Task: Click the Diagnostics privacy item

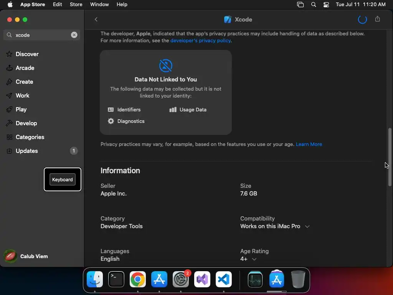Action: [126, 121]
